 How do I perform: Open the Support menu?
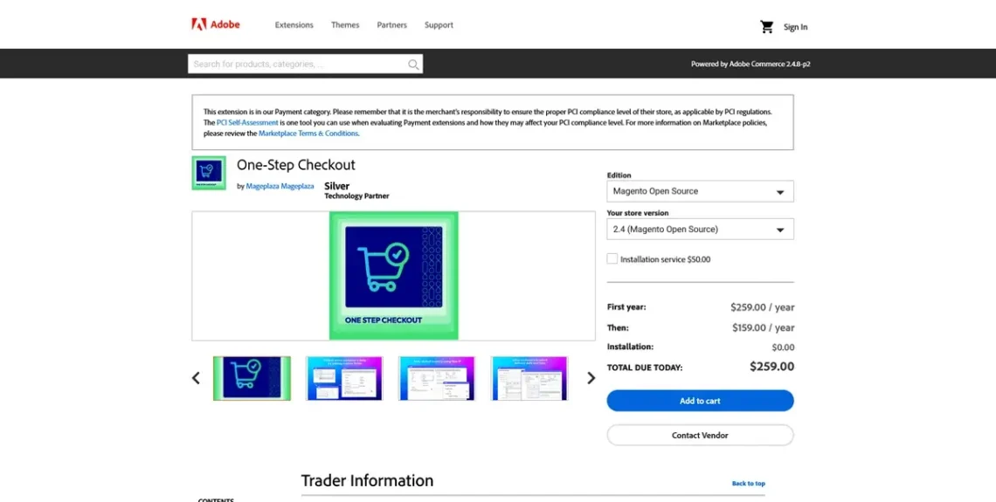tap(439, 25)
